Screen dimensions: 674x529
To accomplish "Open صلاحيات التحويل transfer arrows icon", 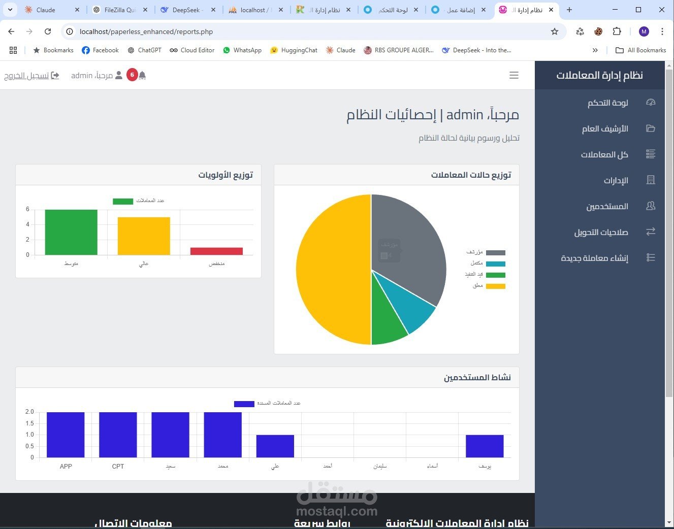I will click(x=651, y=232).
